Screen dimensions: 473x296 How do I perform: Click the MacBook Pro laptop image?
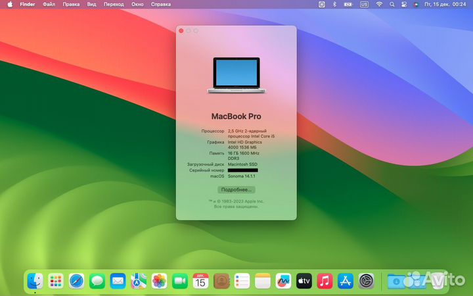tap(236, 75)
